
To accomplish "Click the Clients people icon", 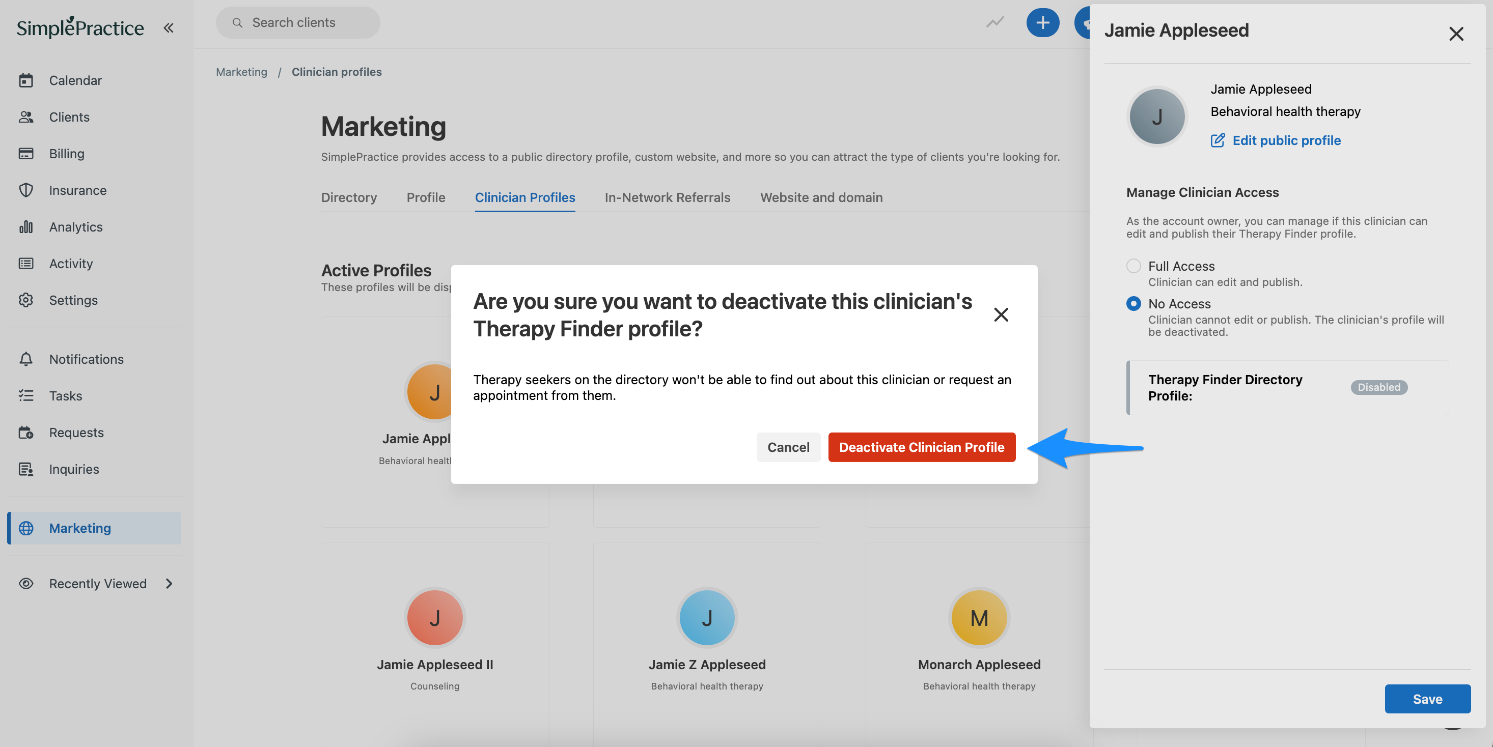I will pyautogui.click(x=26, y=117).
